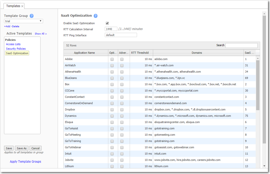Select SaaS Optimization template
Image resolution: width=270 pixels, height=174 pixels.
point(17,53)
